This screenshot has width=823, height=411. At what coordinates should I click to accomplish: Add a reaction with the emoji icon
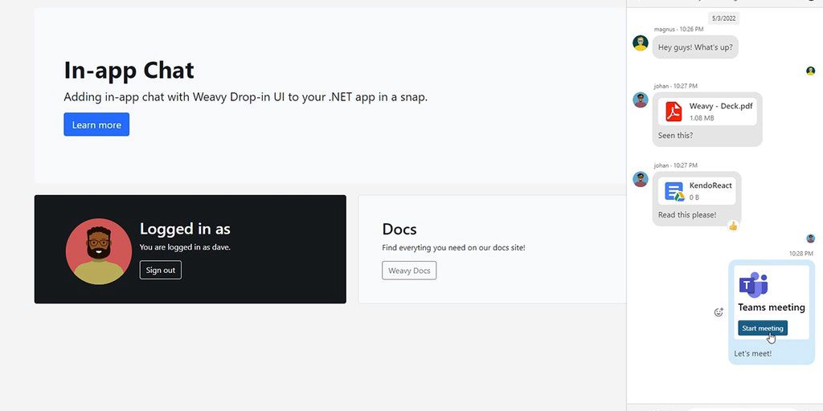(x=719, y=312)
